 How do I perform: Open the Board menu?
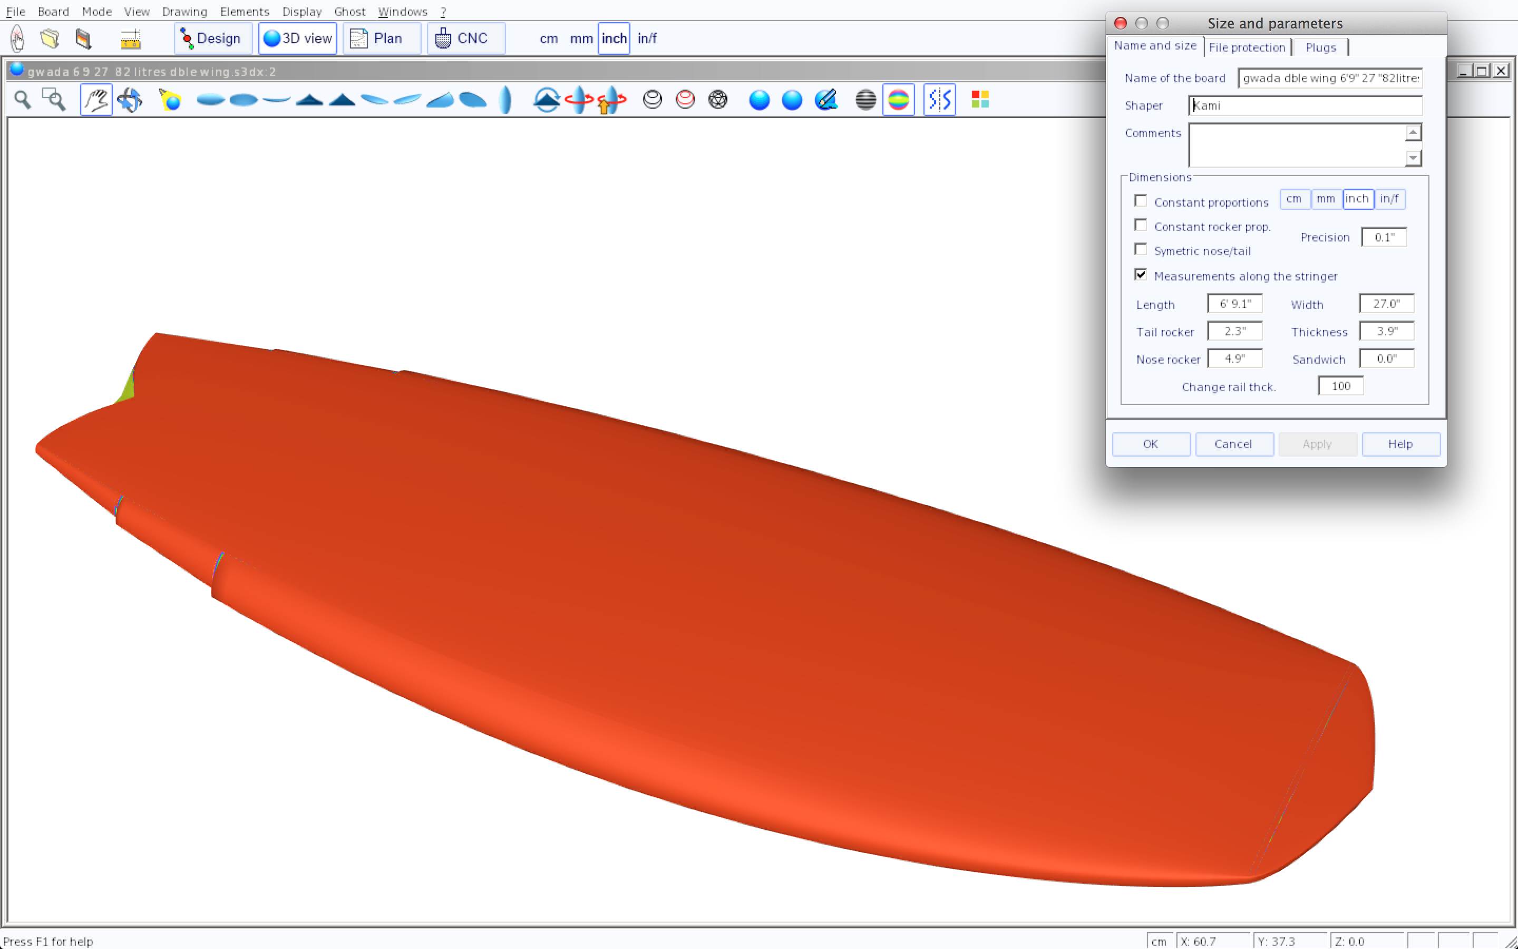[53, 11]
